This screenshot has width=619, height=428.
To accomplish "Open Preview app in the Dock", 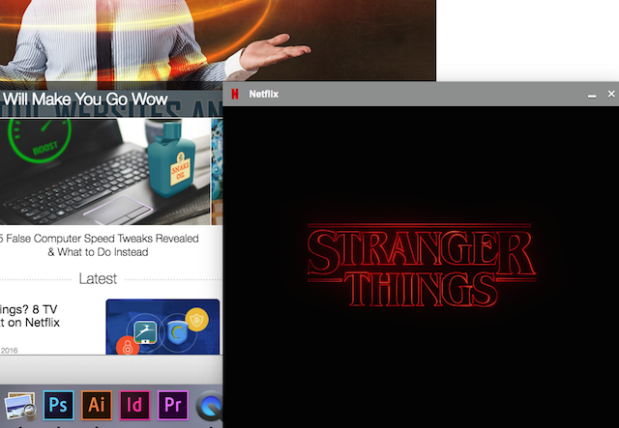I will 19,406.
